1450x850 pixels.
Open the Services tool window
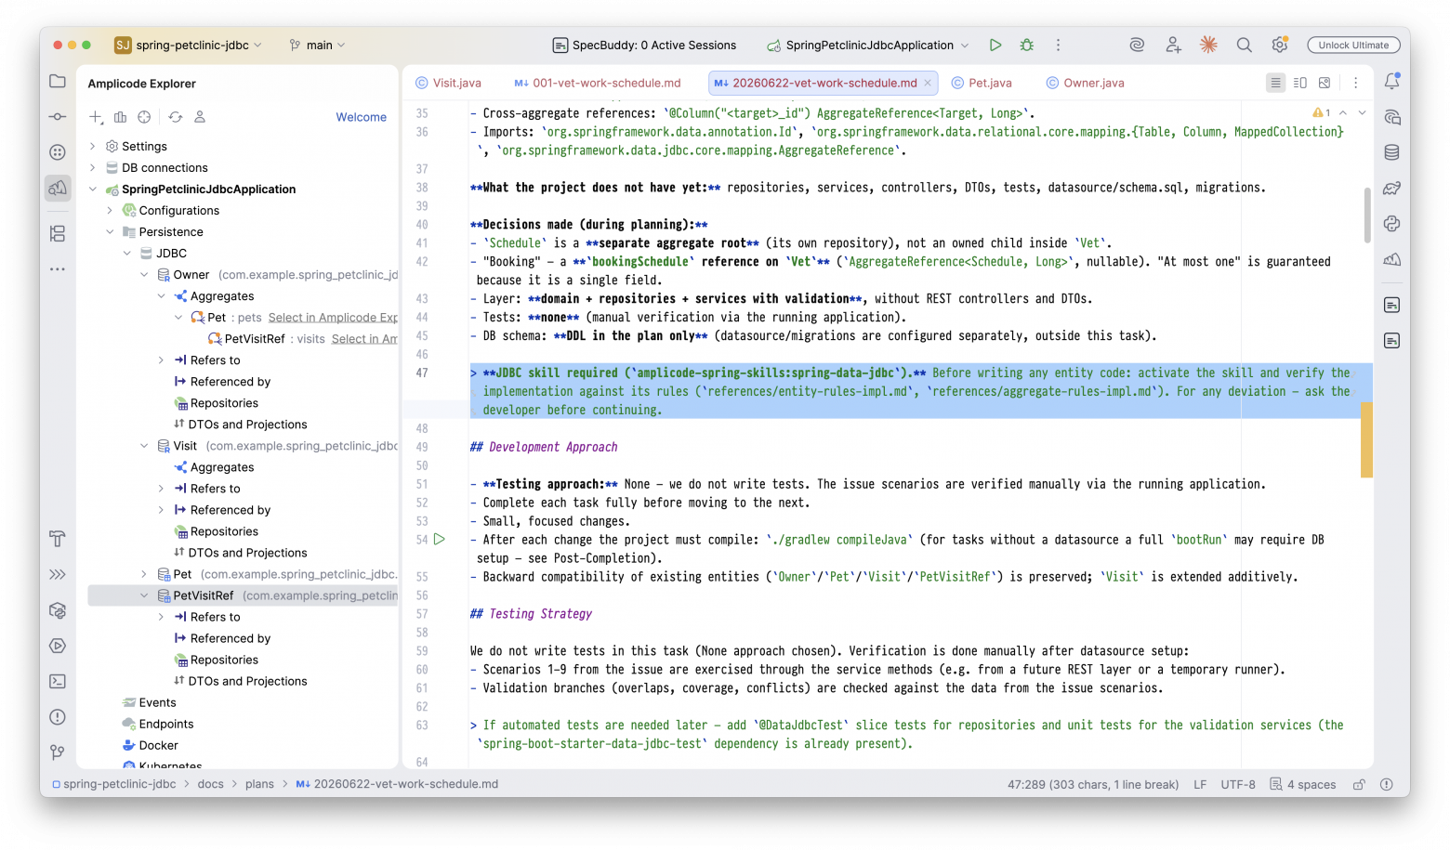click(58, 646)
